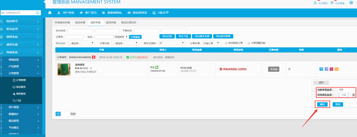Click the QR code icon at top right
This screenshot has width=357, height=137.
[351, 3]
